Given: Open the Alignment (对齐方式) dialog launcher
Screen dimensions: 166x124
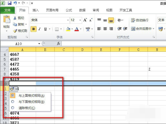Looking at the screenshot, I should (x=154, y=37).
